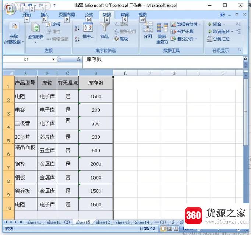Select the 有无盘点 header cell
251x235 pixels.
(x=68, y=83)
